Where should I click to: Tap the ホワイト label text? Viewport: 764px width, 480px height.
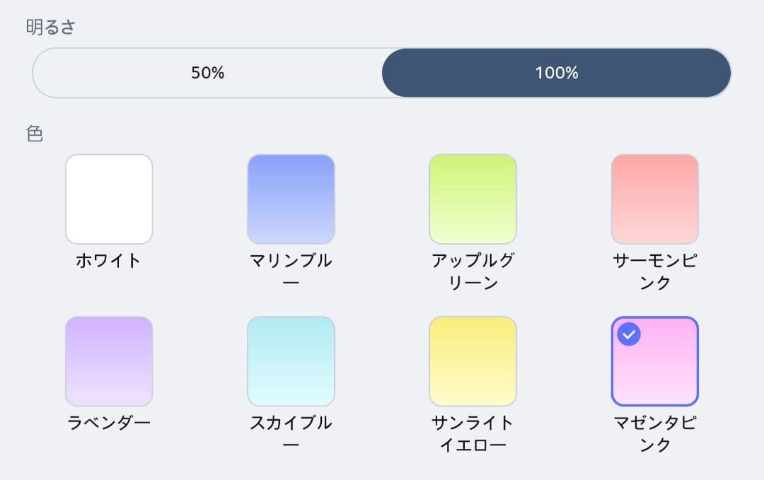pos(109,260)
